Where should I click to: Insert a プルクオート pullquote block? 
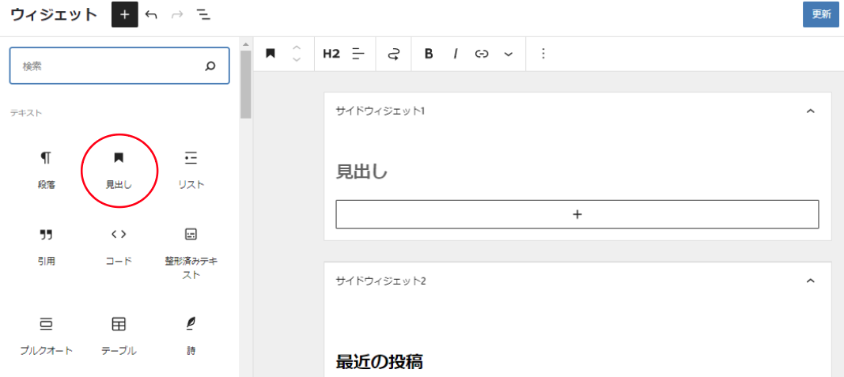(x=47, y=337)
